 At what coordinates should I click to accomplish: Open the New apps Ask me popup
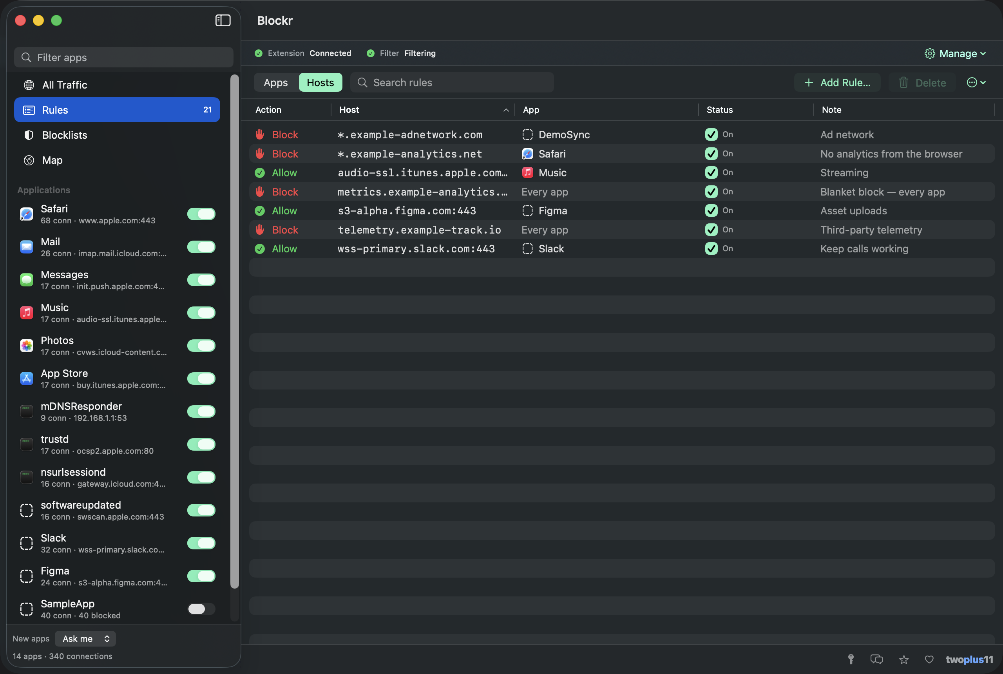tap(85, 639)
